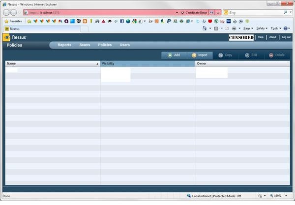Open a new browser tab
295x205 pixels.
[x=85, y=29]
